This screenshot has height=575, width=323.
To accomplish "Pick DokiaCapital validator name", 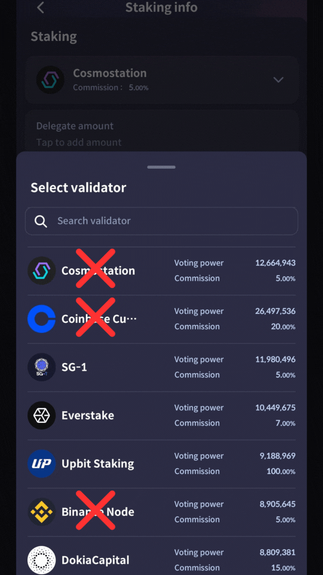I will (95, 560).
